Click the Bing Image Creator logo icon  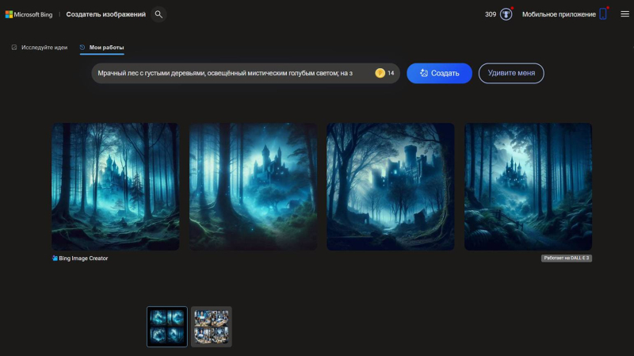(x=55, y=258)
